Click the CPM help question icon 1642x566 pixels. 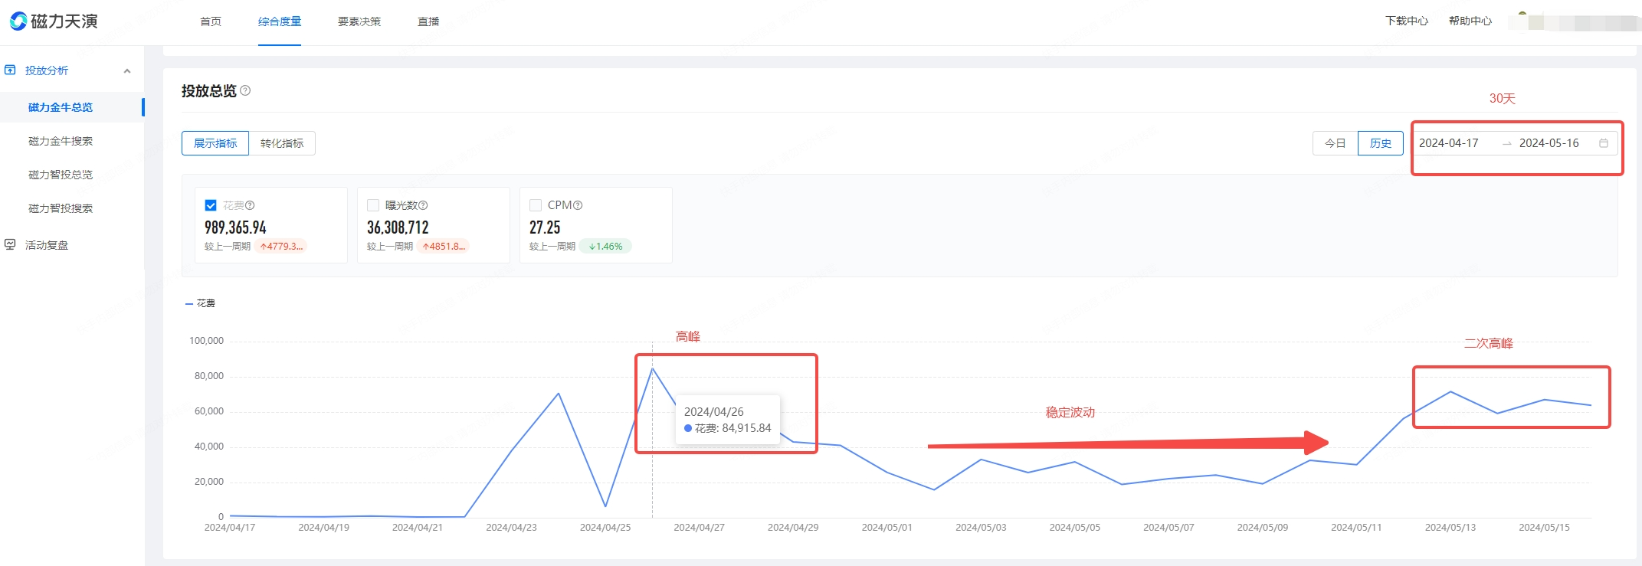coord(578,205)
